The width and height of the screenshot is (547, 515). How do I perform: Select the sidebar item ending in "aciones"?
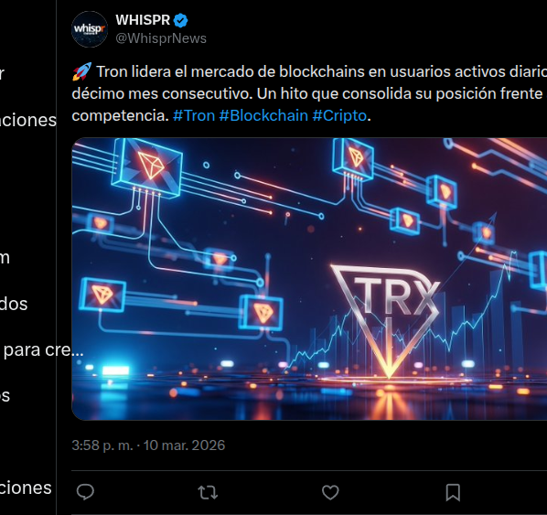28,120
